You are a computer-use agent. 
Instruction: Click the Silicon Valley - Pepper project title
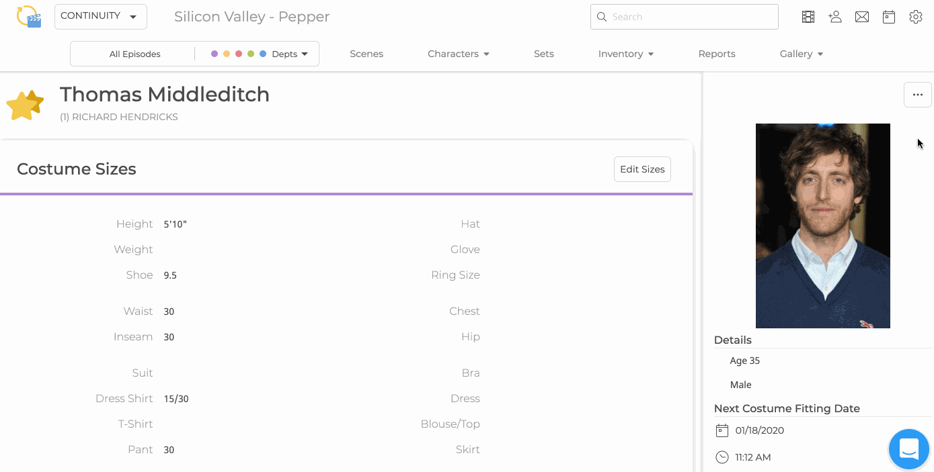click(x=251, y=17)
